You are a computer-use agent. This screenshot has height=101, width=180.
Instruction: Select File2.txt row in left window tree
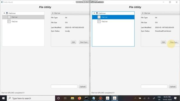point(23,22)
